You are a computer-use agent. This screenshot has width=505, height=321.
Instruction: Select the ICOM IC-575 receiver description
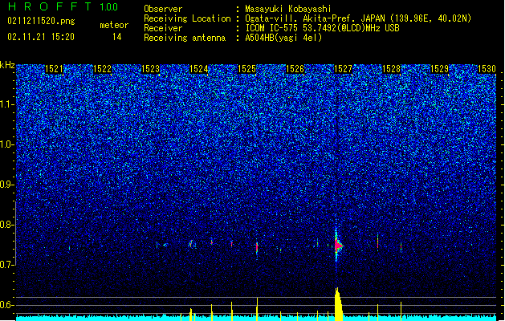click(x=323, y=28)
